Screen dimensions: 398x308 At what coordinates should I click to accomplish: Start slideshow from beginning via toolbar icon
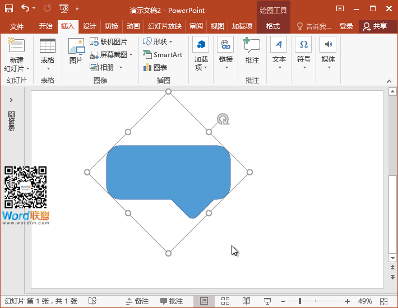(x=64, y=8)
